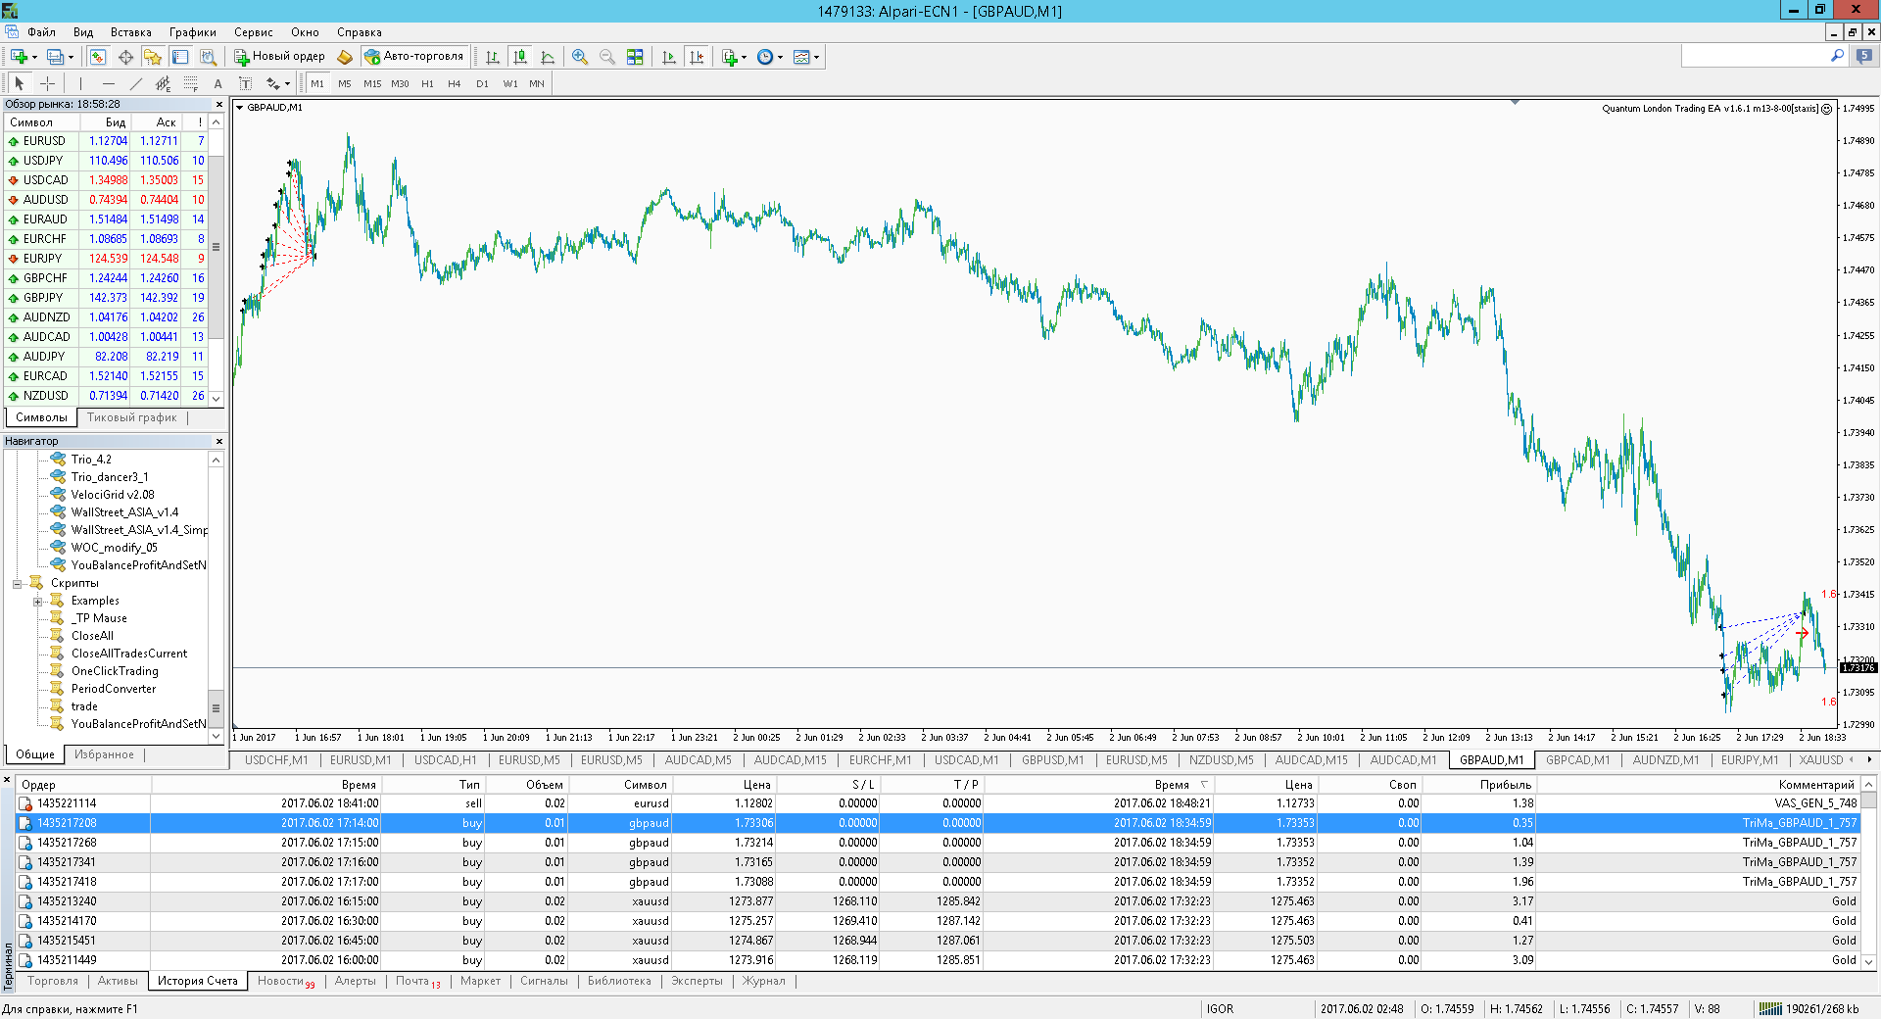Click Zoom In magnifier icon
Screen dimensions: 1881x1019
click(x=580, y=57)
